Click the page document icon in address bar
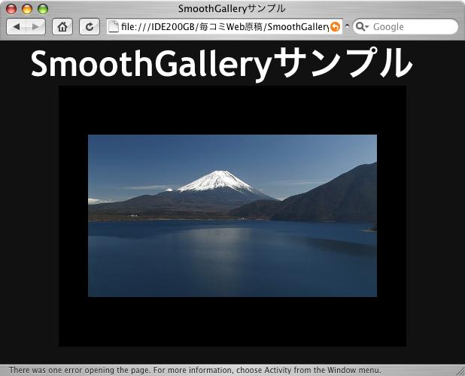The height and width of the screenshot is (376, 465). pyautogui.click(x=114, y=26)
